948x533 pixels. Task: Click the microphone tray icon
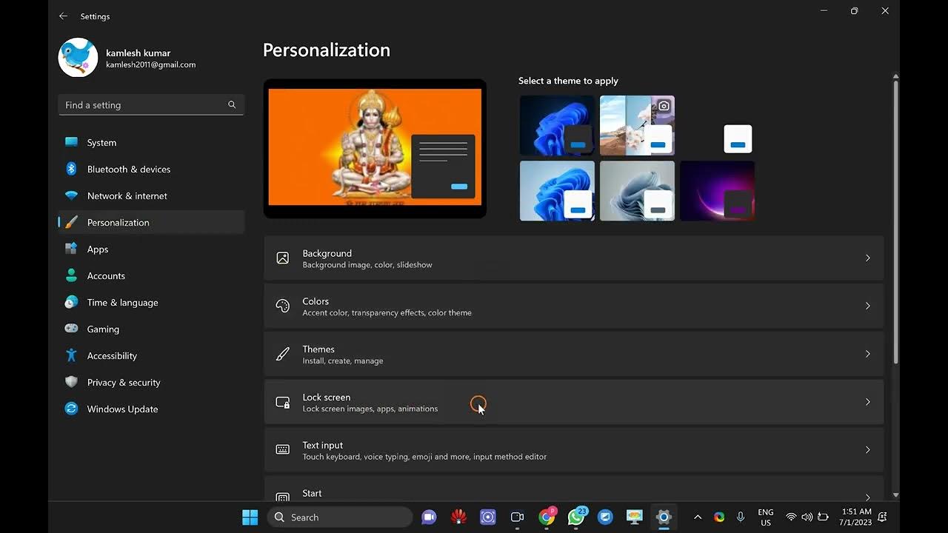click(x=741, y=517)
